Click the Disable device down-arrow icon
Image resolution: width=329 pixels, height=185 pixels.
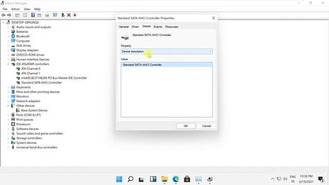[75, 15]
